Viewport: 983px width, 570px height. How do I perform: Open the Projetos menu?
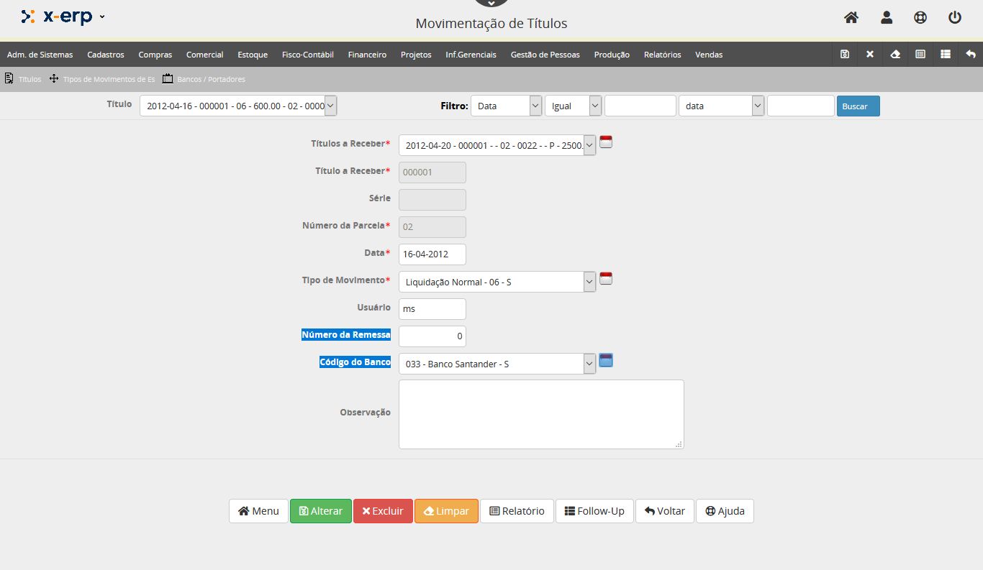[x=416, y=55]
